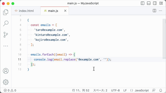Open the Explorer view in activity bar
Image resolution: width=166 pixels, height=93 pixels.
point(6,12)
